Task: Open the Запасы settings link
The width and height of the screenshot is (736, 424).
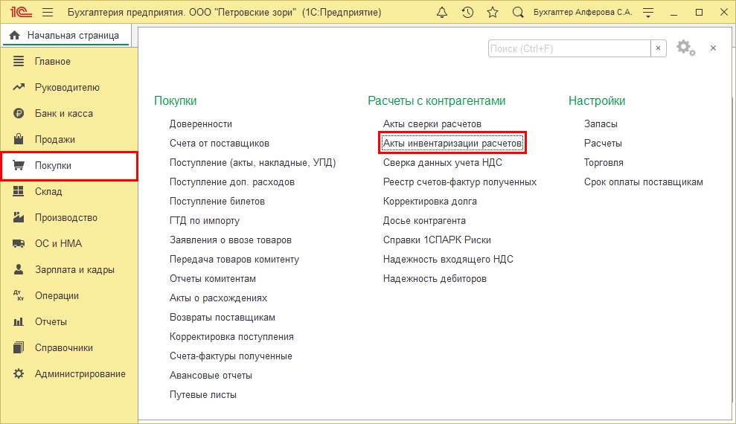Action: [x=601, y=123]
